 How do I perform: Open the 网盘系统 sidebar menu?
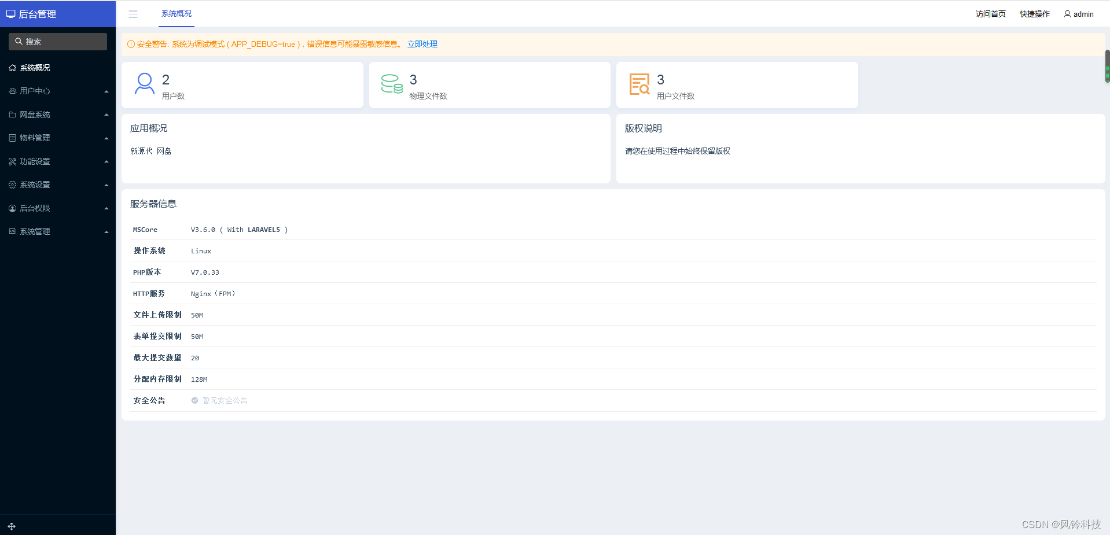tap(58, 115)
